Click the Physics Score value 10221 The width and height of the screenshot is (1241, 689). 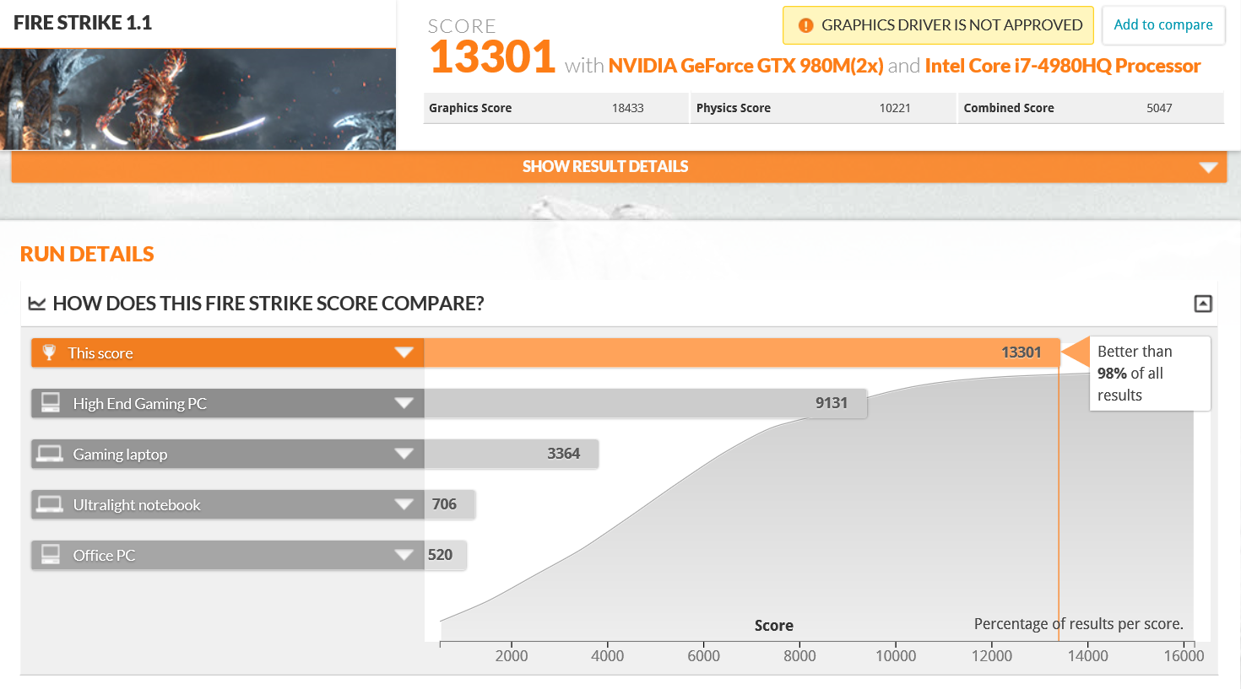coord(895,108)
